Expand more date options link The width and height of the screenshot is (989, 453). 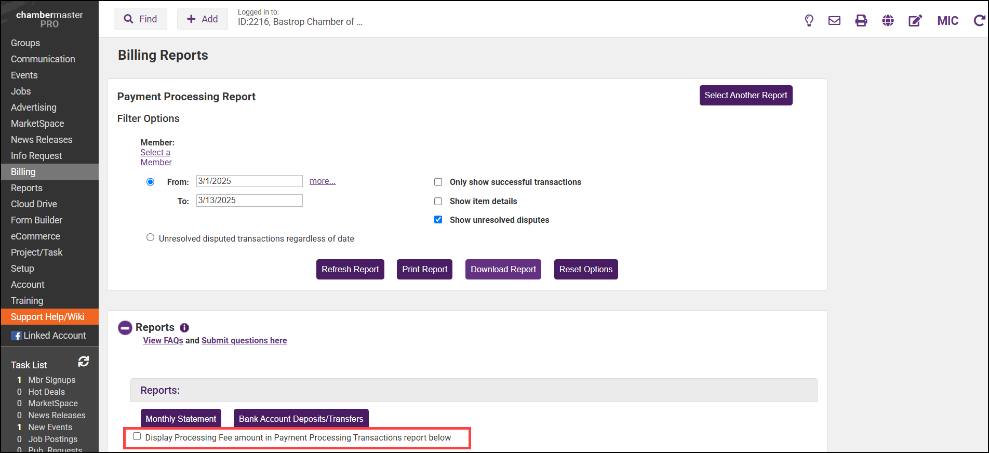(x=323, y=181)
